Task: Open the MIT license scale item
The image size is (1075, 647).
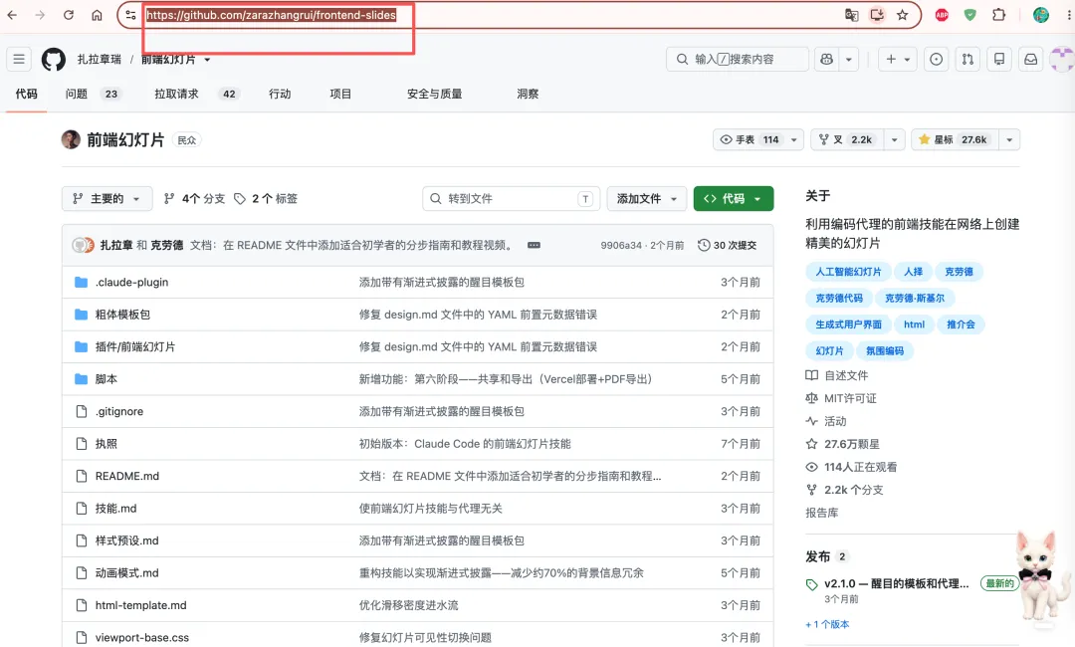Action: (x=841, y=398)
